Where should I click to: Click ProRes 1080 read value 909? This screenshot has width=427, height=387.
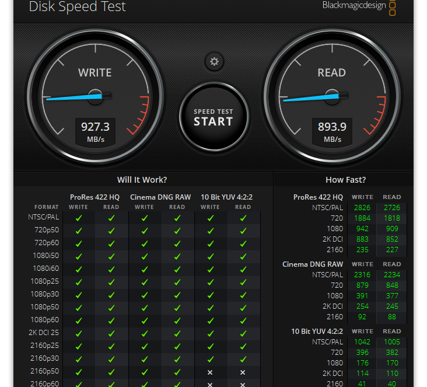[392, 229]
